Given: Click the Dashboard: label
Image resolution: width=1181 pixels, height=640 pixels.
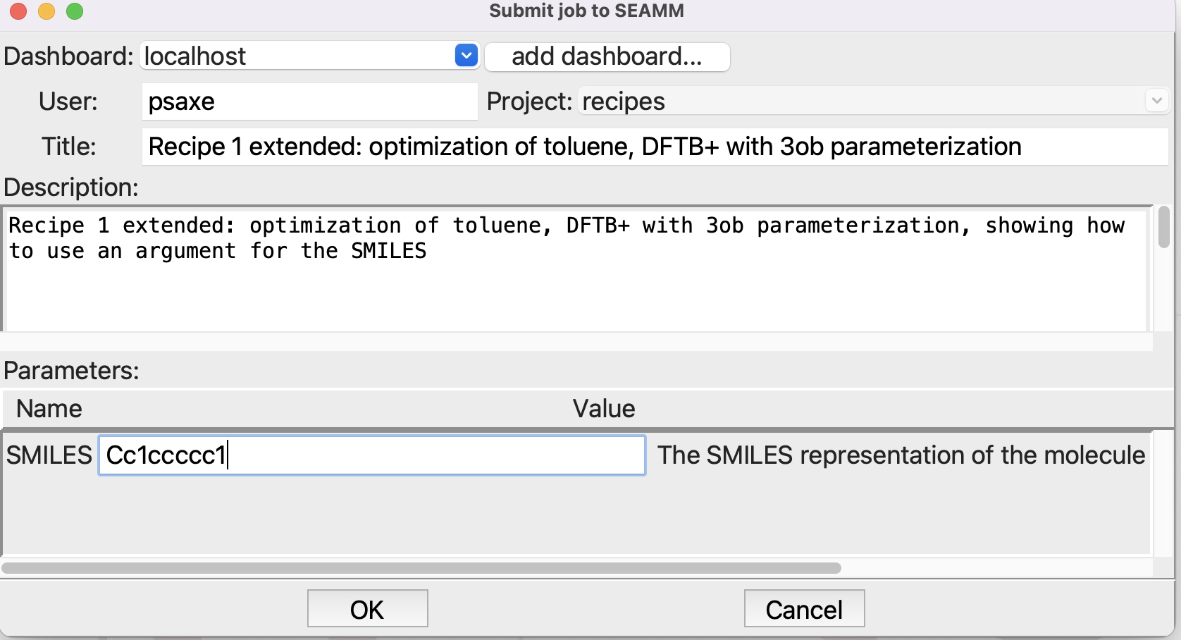Looking at the screenshot, I should tap(68, 56).
